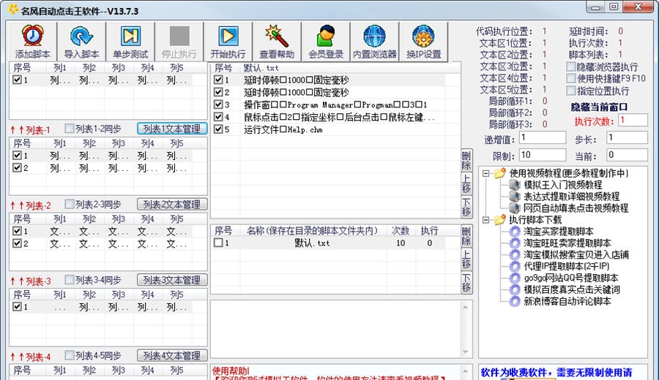Select 代理IP提取脚本(2千IP) item
This screenshot has height=380, width=659.
click(566, 266)
